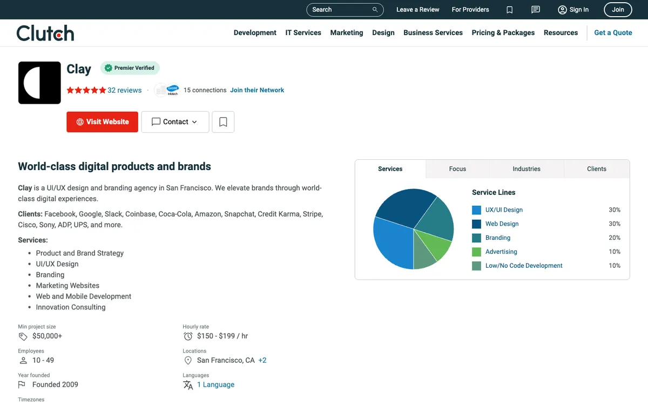This screenshot has height=405, width=648.
Task: Open the Marketing menu
Action: [x=347, y=33]
